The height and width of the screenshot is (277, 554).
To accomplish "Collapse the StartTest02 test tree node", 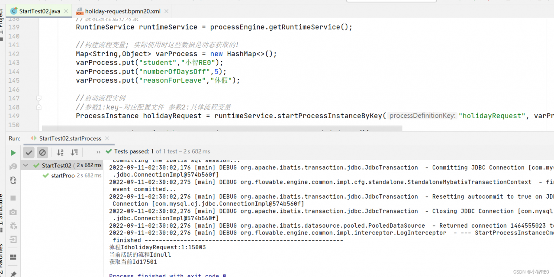I will pos(26,165).
